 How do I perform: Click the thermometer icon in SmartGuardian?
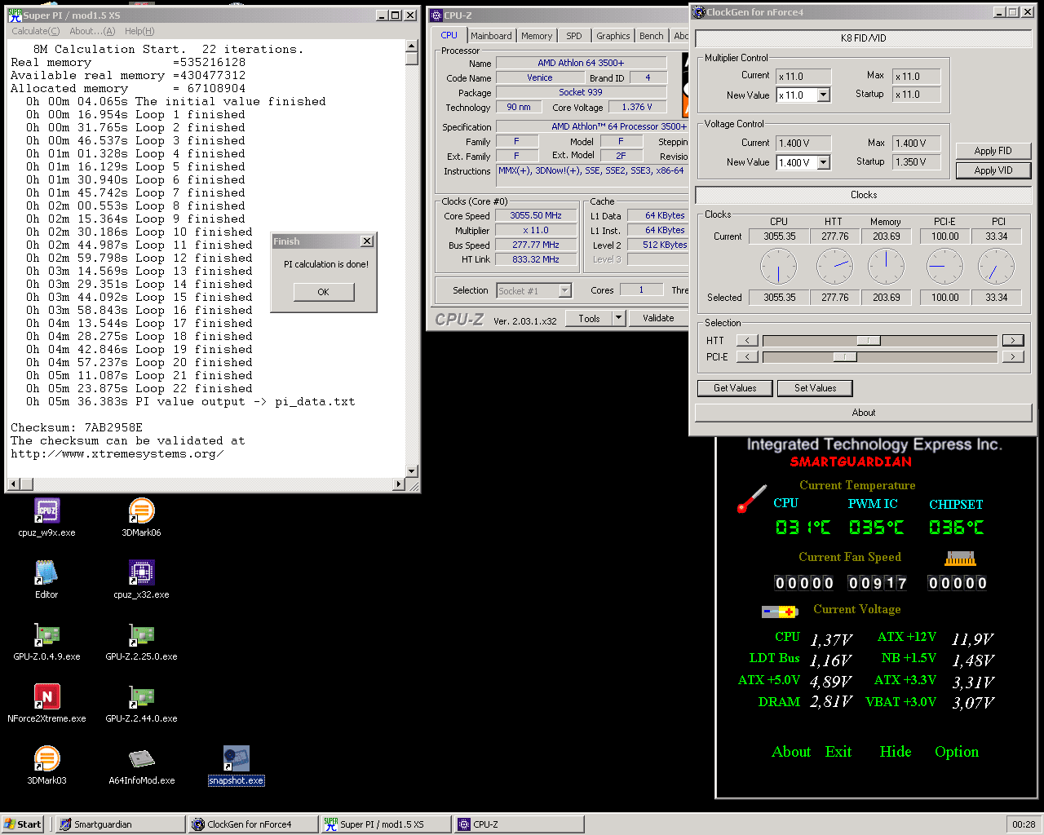(x=751, y=498)
